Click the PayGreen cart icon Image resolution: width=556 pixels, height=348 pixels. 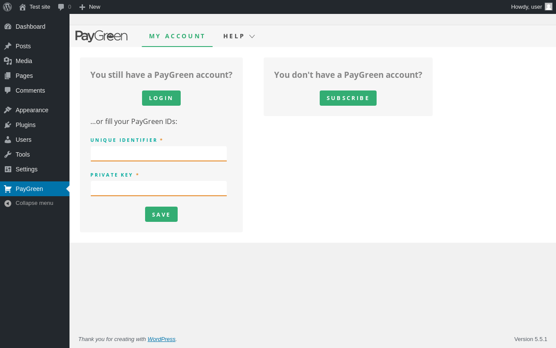point(8,189)
